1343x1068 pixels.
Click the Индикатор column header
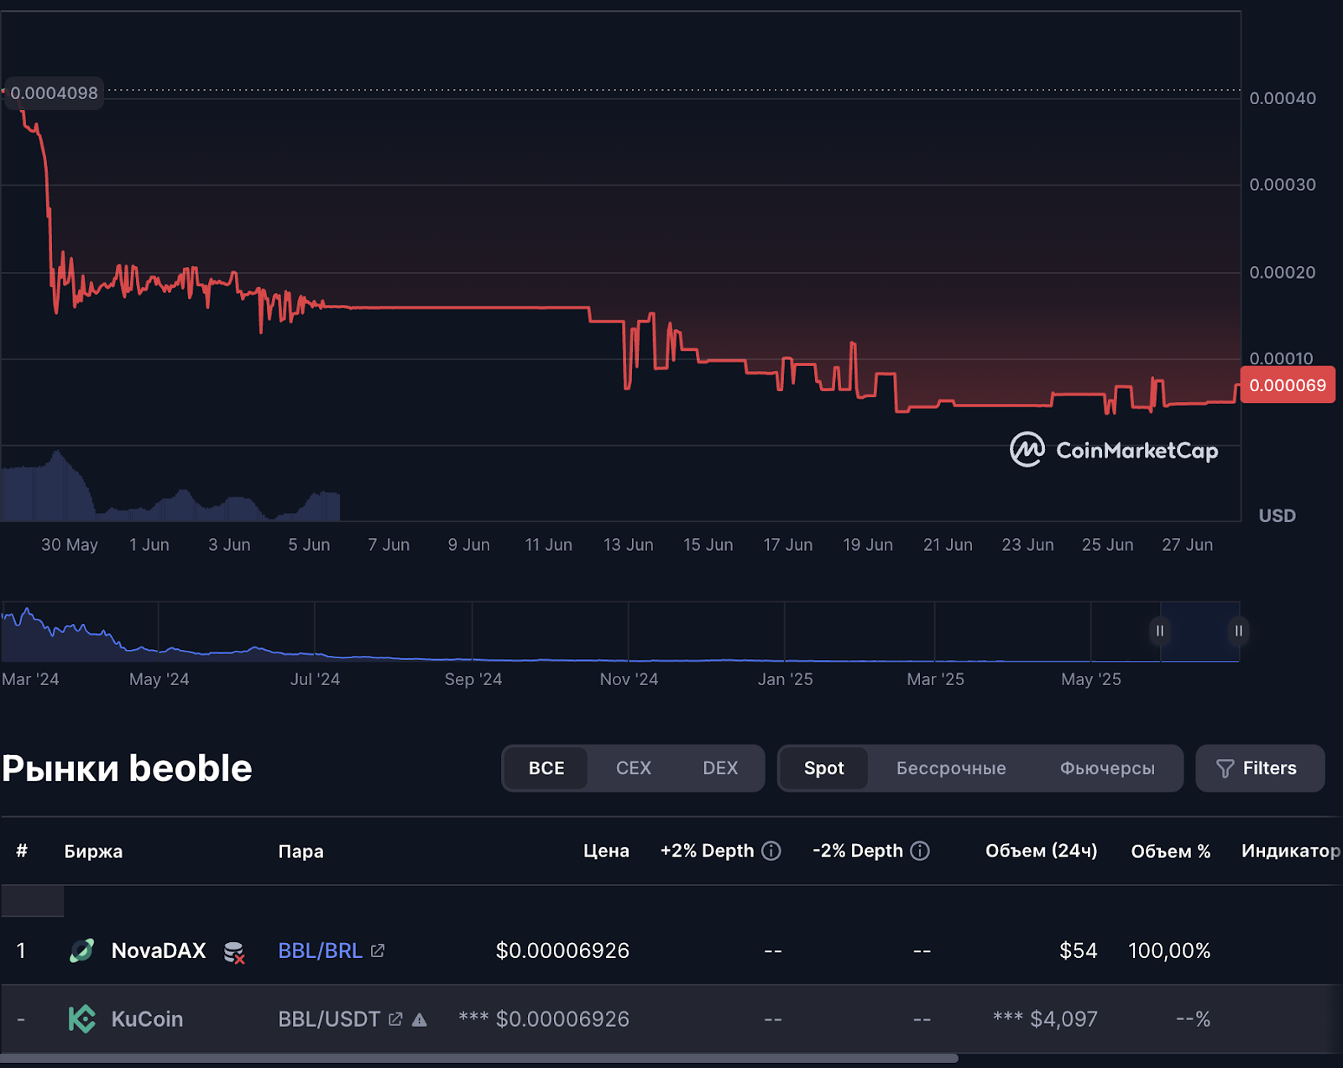[x=1291, y=851]
